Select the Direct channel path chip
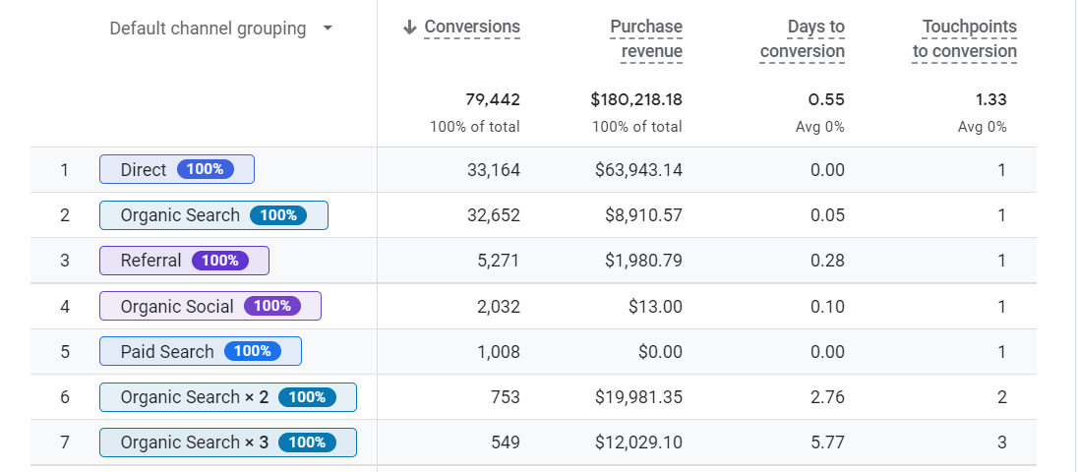 (x=177, y=169)
